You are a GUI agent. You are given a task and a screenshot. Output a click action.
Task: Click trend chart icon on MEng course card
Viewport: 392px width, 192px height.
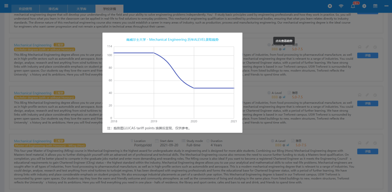click(288, 145)
